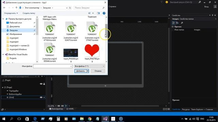This screenshot has width=218, height=122.
Task: Click the account avatar next to Вход
Action: coord(215,6)
